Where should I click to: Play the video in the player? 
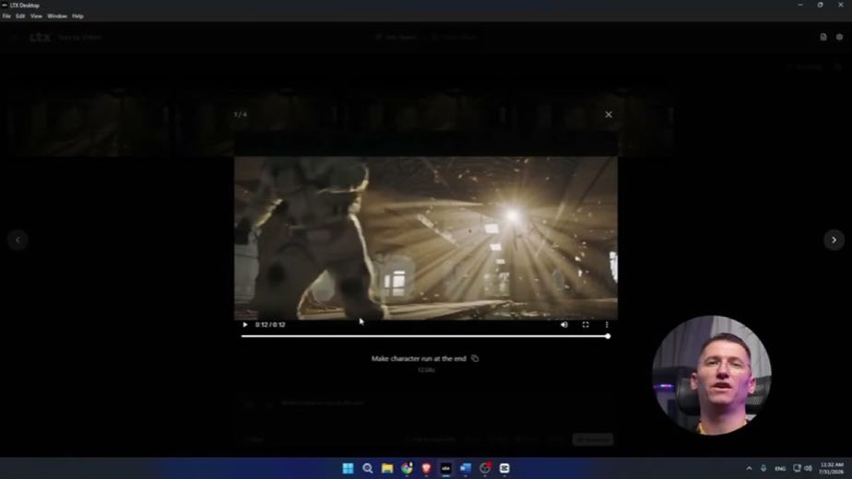coord(245,325)
